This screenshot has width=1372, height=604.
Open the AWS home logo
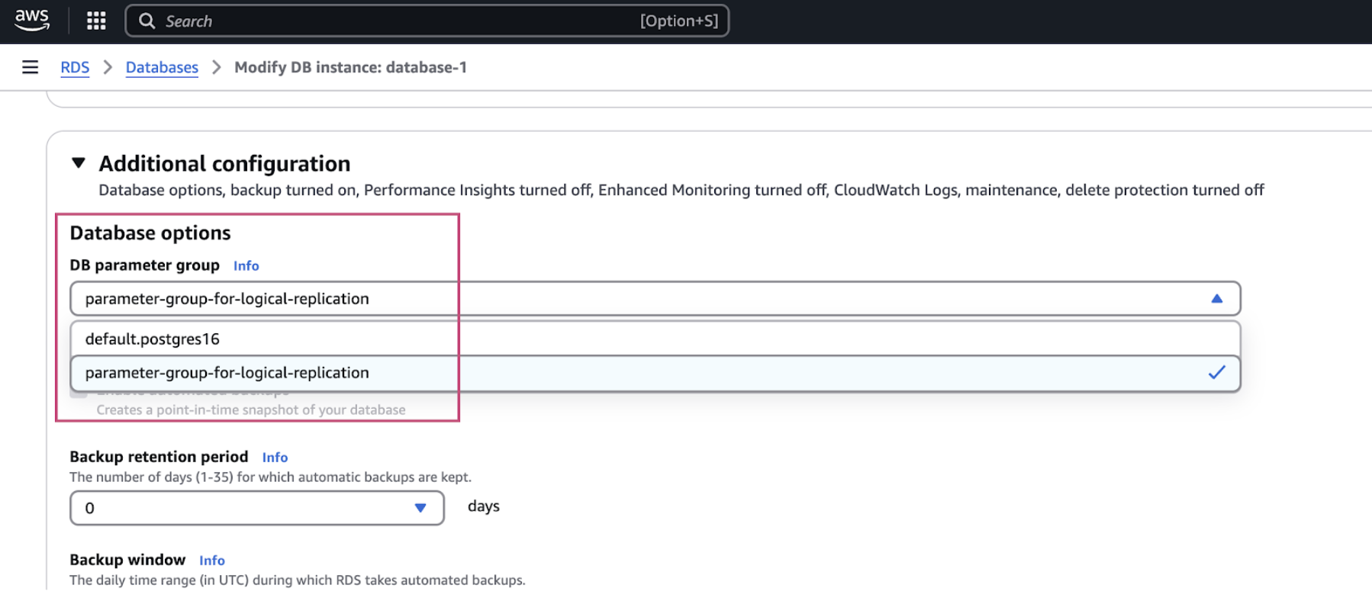click(x=32, y=21)
